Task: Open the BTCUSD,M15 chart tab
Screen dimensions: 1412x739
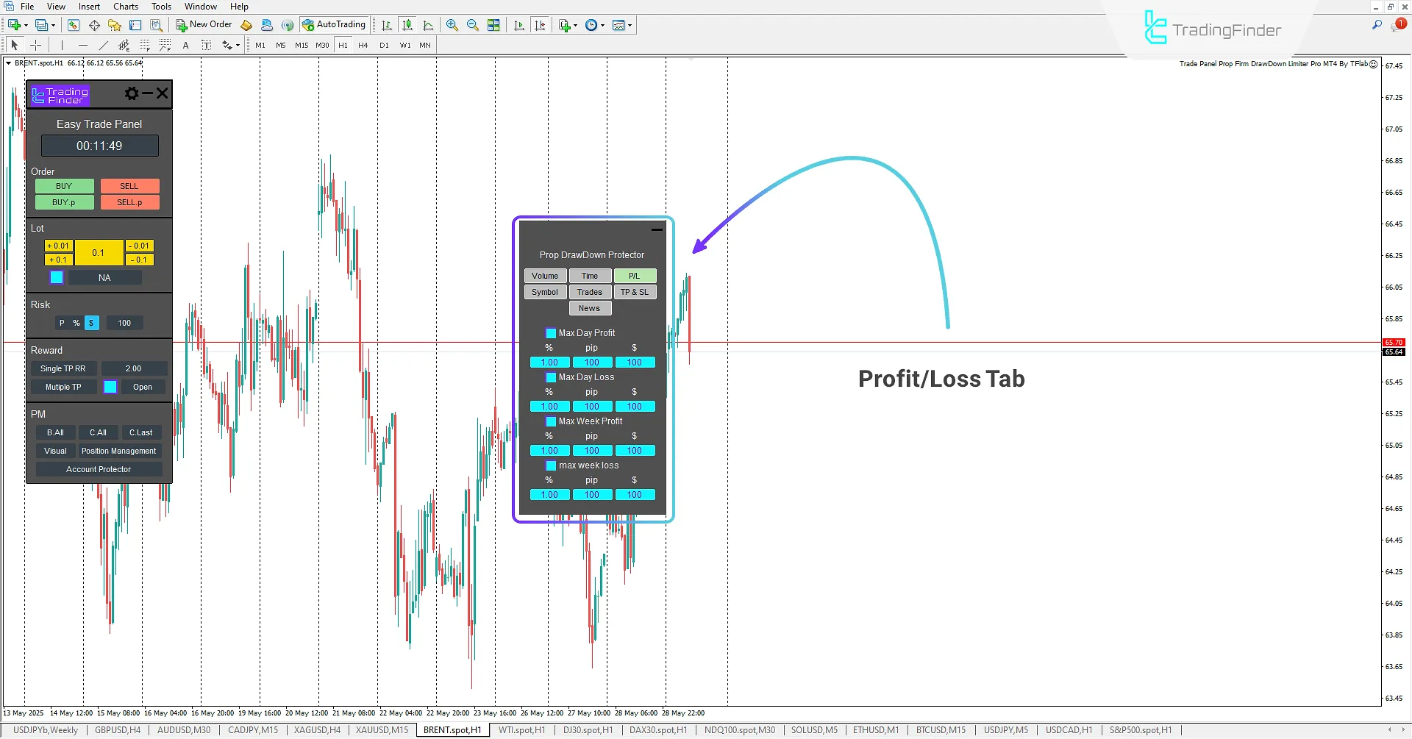Action: pyautogui.click(x=940, y=729)
